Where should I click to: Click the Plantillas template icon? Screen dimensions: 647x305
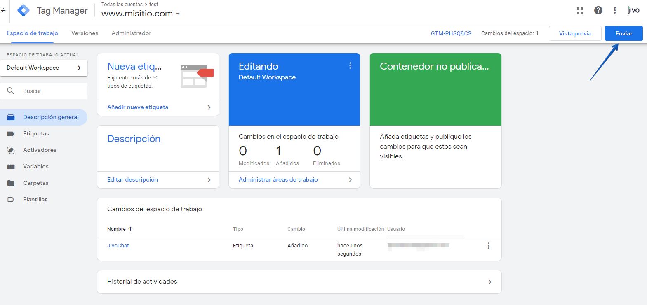pyautogui.click(x=11, y=200)
